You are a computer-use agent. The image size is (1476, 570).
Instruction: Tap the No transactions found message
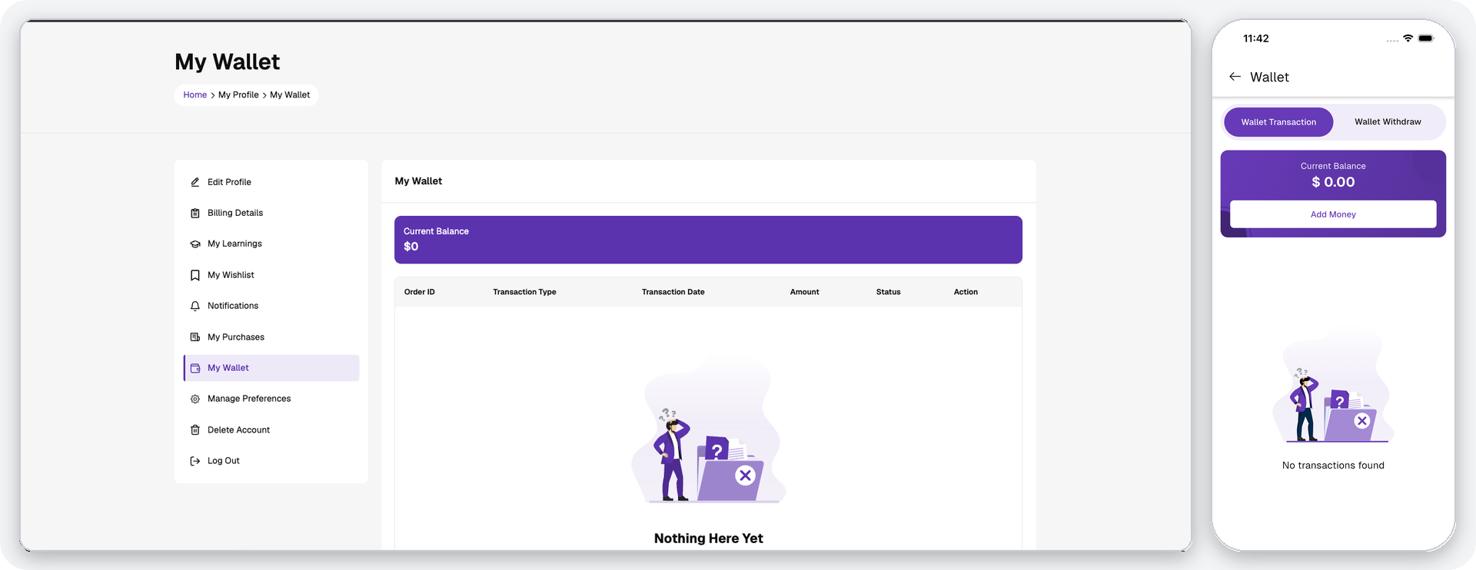click(1333, 466)
